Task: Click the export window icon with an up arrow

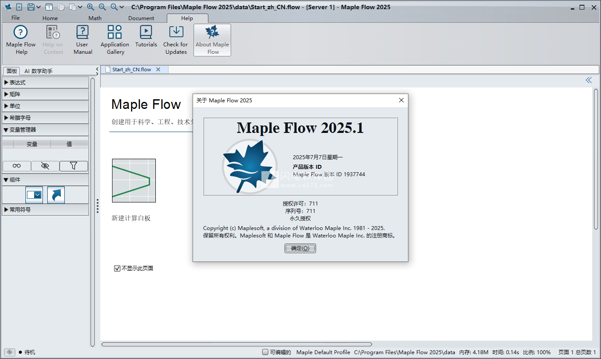Action: pos(49,7)
